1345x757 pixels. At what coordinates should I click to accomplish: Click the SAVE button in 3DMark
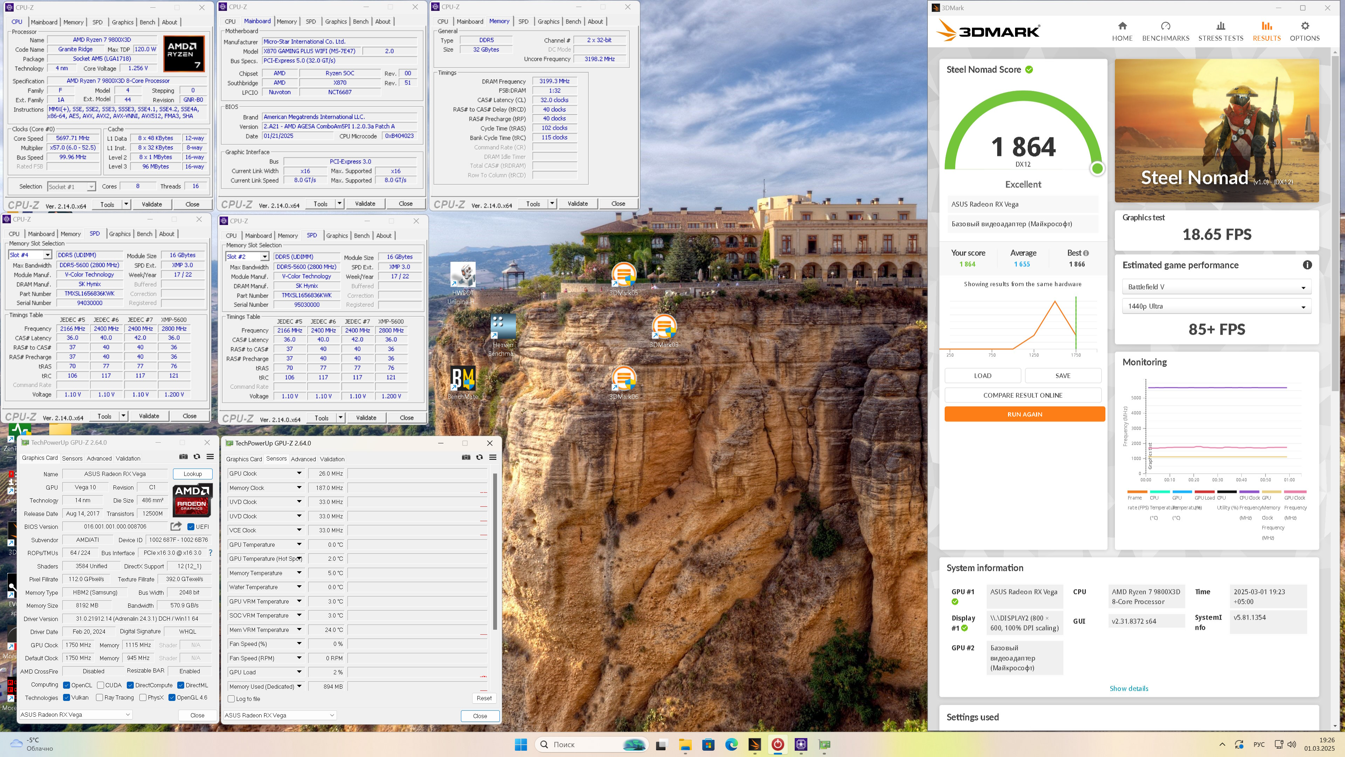point(1063,376)
